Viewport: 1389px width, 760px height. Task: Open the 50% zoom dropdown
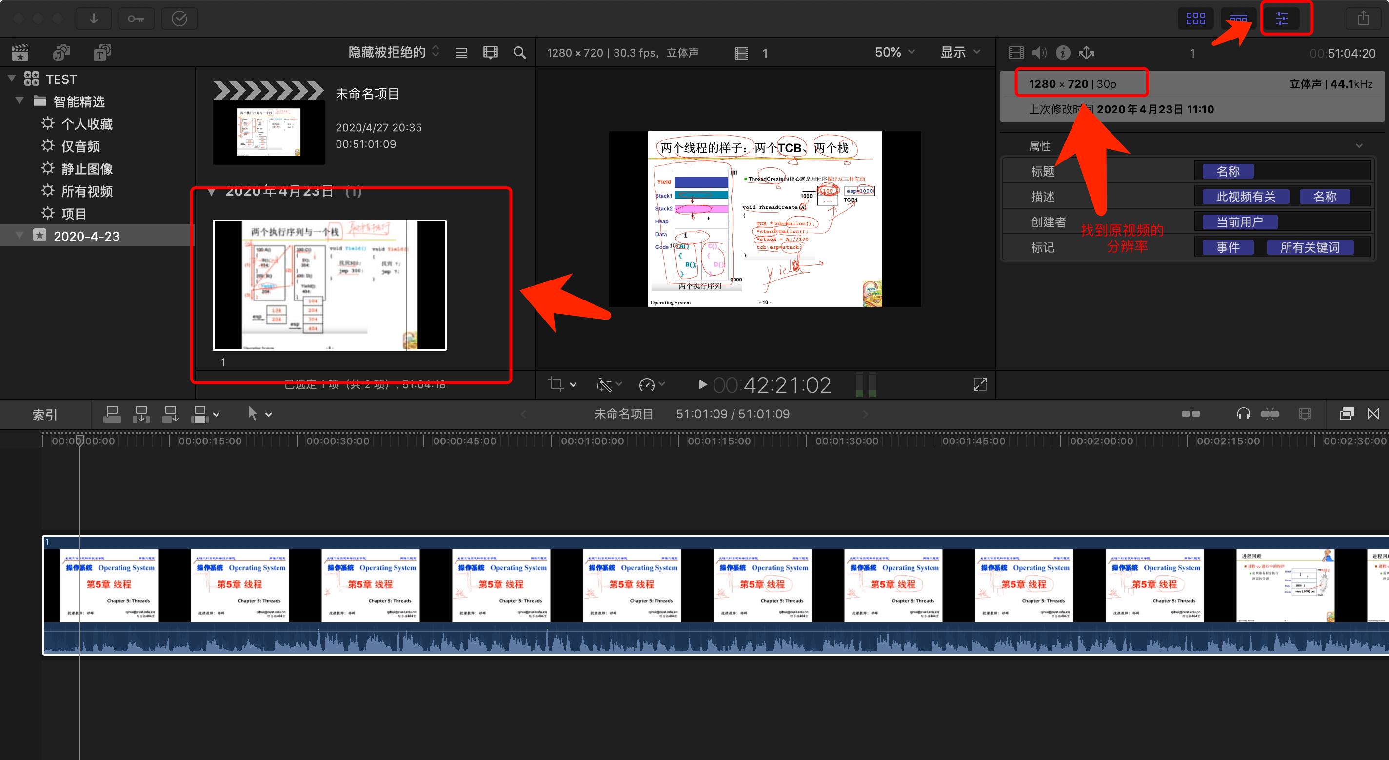894,52
